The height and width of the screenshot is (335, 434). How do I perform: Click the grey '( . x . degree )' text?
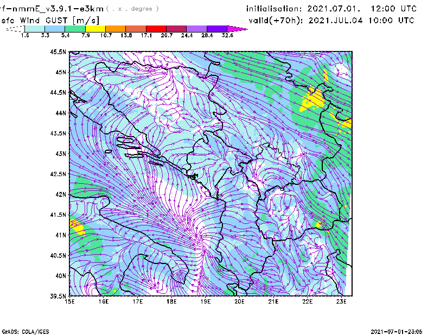[x=132, y=9]
